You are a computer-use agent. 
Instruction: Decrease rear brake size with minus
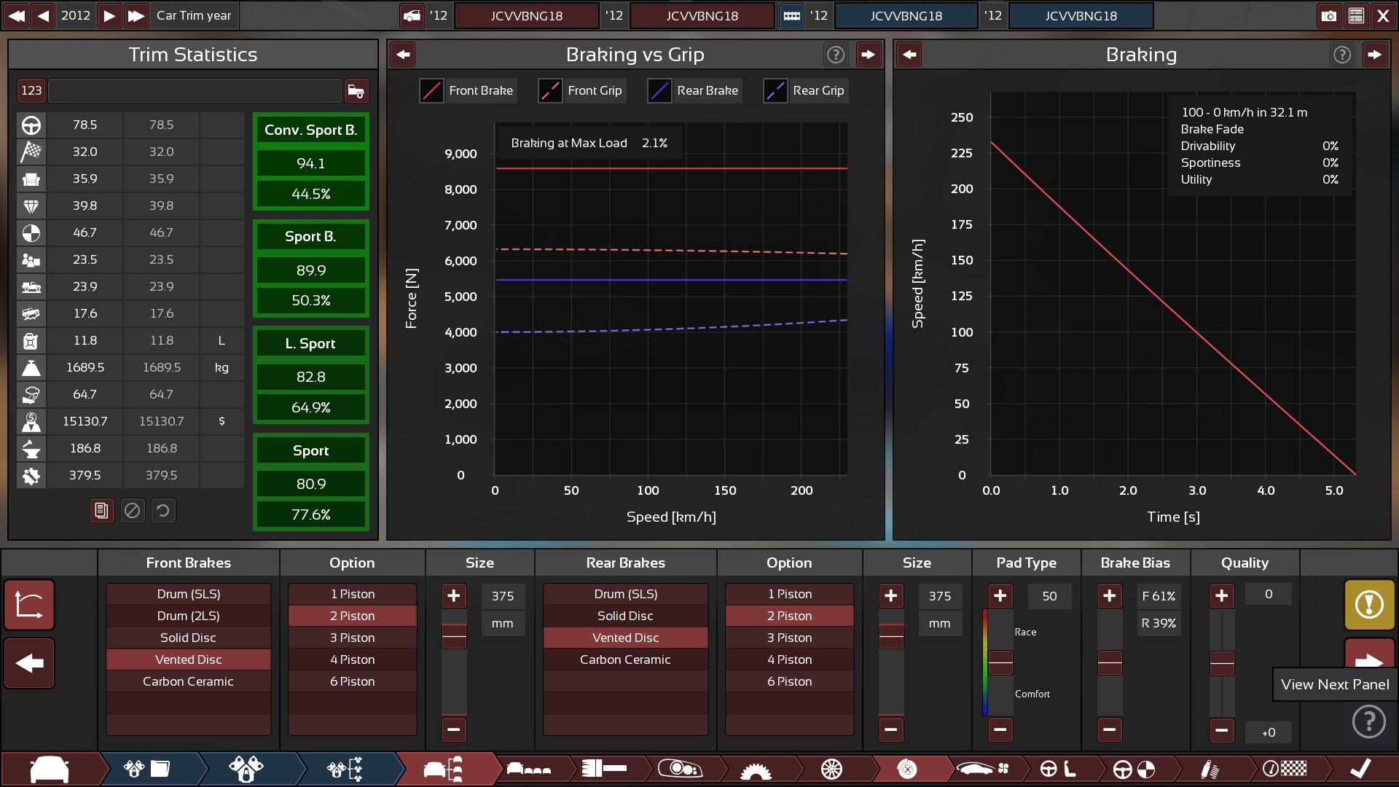pos(891,729)
